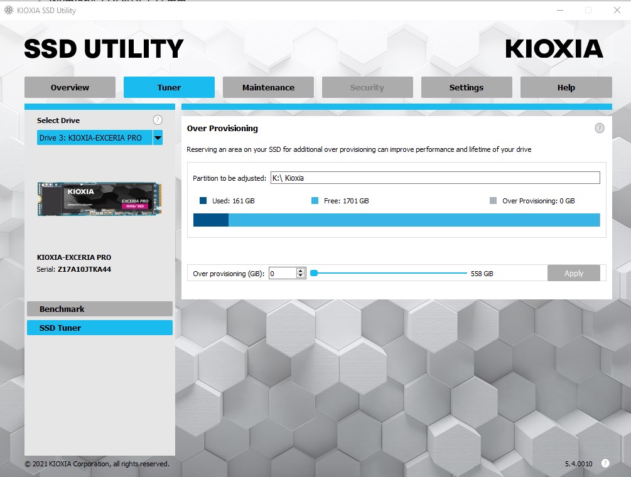631x477 pixels.
Task: Switch to the Tuner tab
Action: point(169,87)
